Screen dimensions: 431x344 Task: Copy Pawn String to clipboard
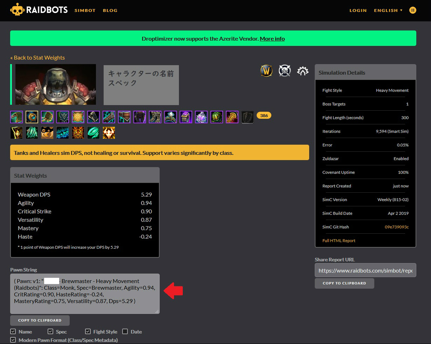point(40,320)
